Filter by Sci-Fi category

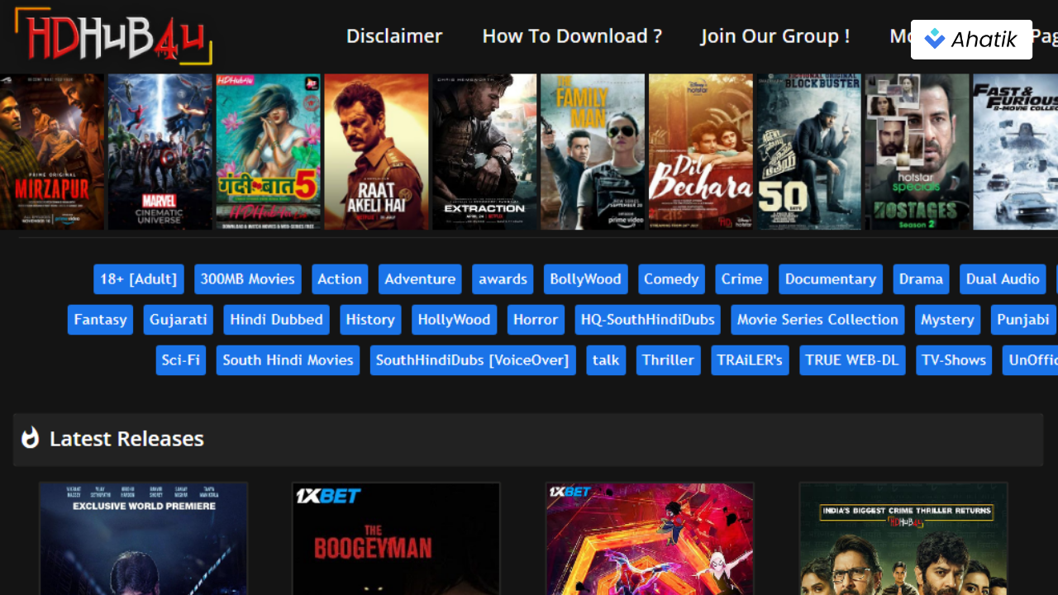(x=181, y=360)
